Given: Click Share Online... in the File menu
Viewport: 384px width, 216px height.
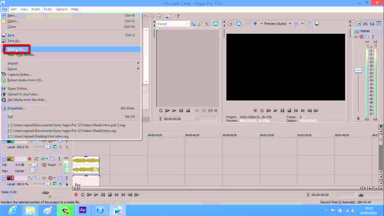Looking at the screenshot, I should coord(18,88).
